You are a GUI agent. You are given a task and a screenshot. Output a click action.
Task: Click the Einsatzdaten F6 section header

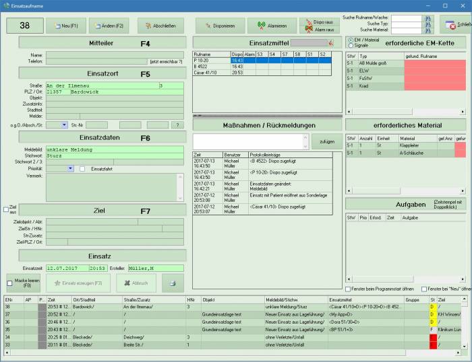tap(102, 137)
